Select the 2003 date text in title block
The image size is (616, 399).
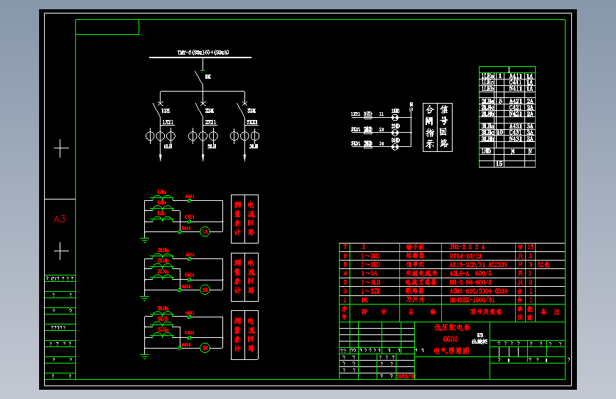click(406, 376)
